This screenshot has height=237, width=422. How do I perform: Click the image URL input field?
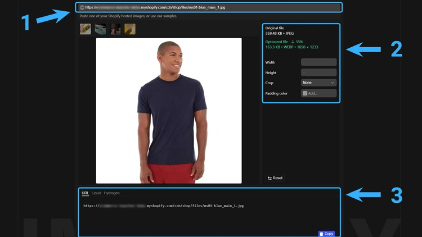(x=214, y=8)
